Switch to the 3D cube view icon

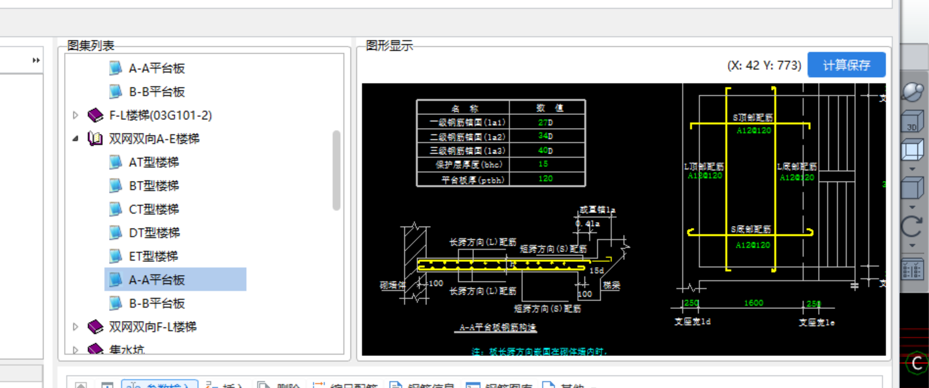click(x=912, y=123)
